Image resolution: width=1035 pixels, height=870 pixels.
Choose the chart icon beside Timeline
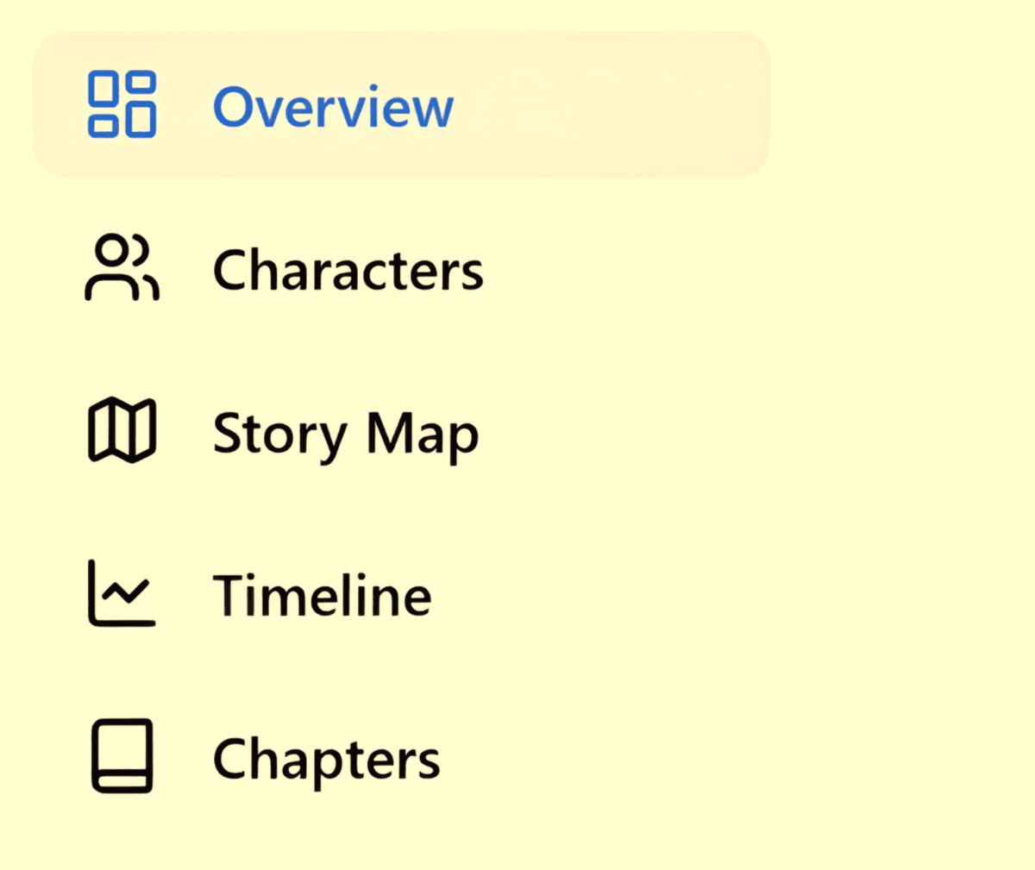(122, 593)
